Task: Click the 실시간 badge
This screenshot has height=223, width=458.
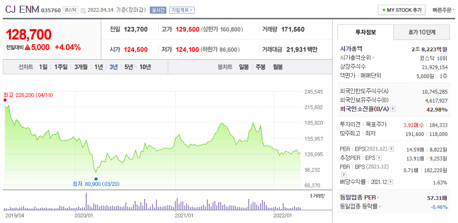Action: point(158,10)
